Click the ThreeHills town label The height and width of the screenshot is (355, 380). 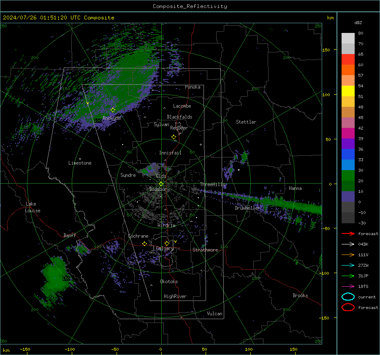pyautogui.click(x=212, y=184)
